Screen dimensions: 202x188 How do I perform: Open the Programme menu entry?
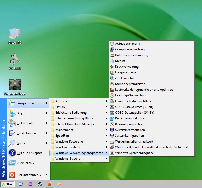[x=28, y=103]
